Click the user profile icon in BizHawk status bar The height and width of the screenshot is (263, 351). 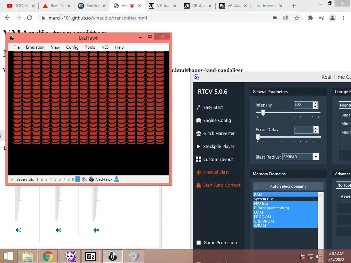[117, 179]
